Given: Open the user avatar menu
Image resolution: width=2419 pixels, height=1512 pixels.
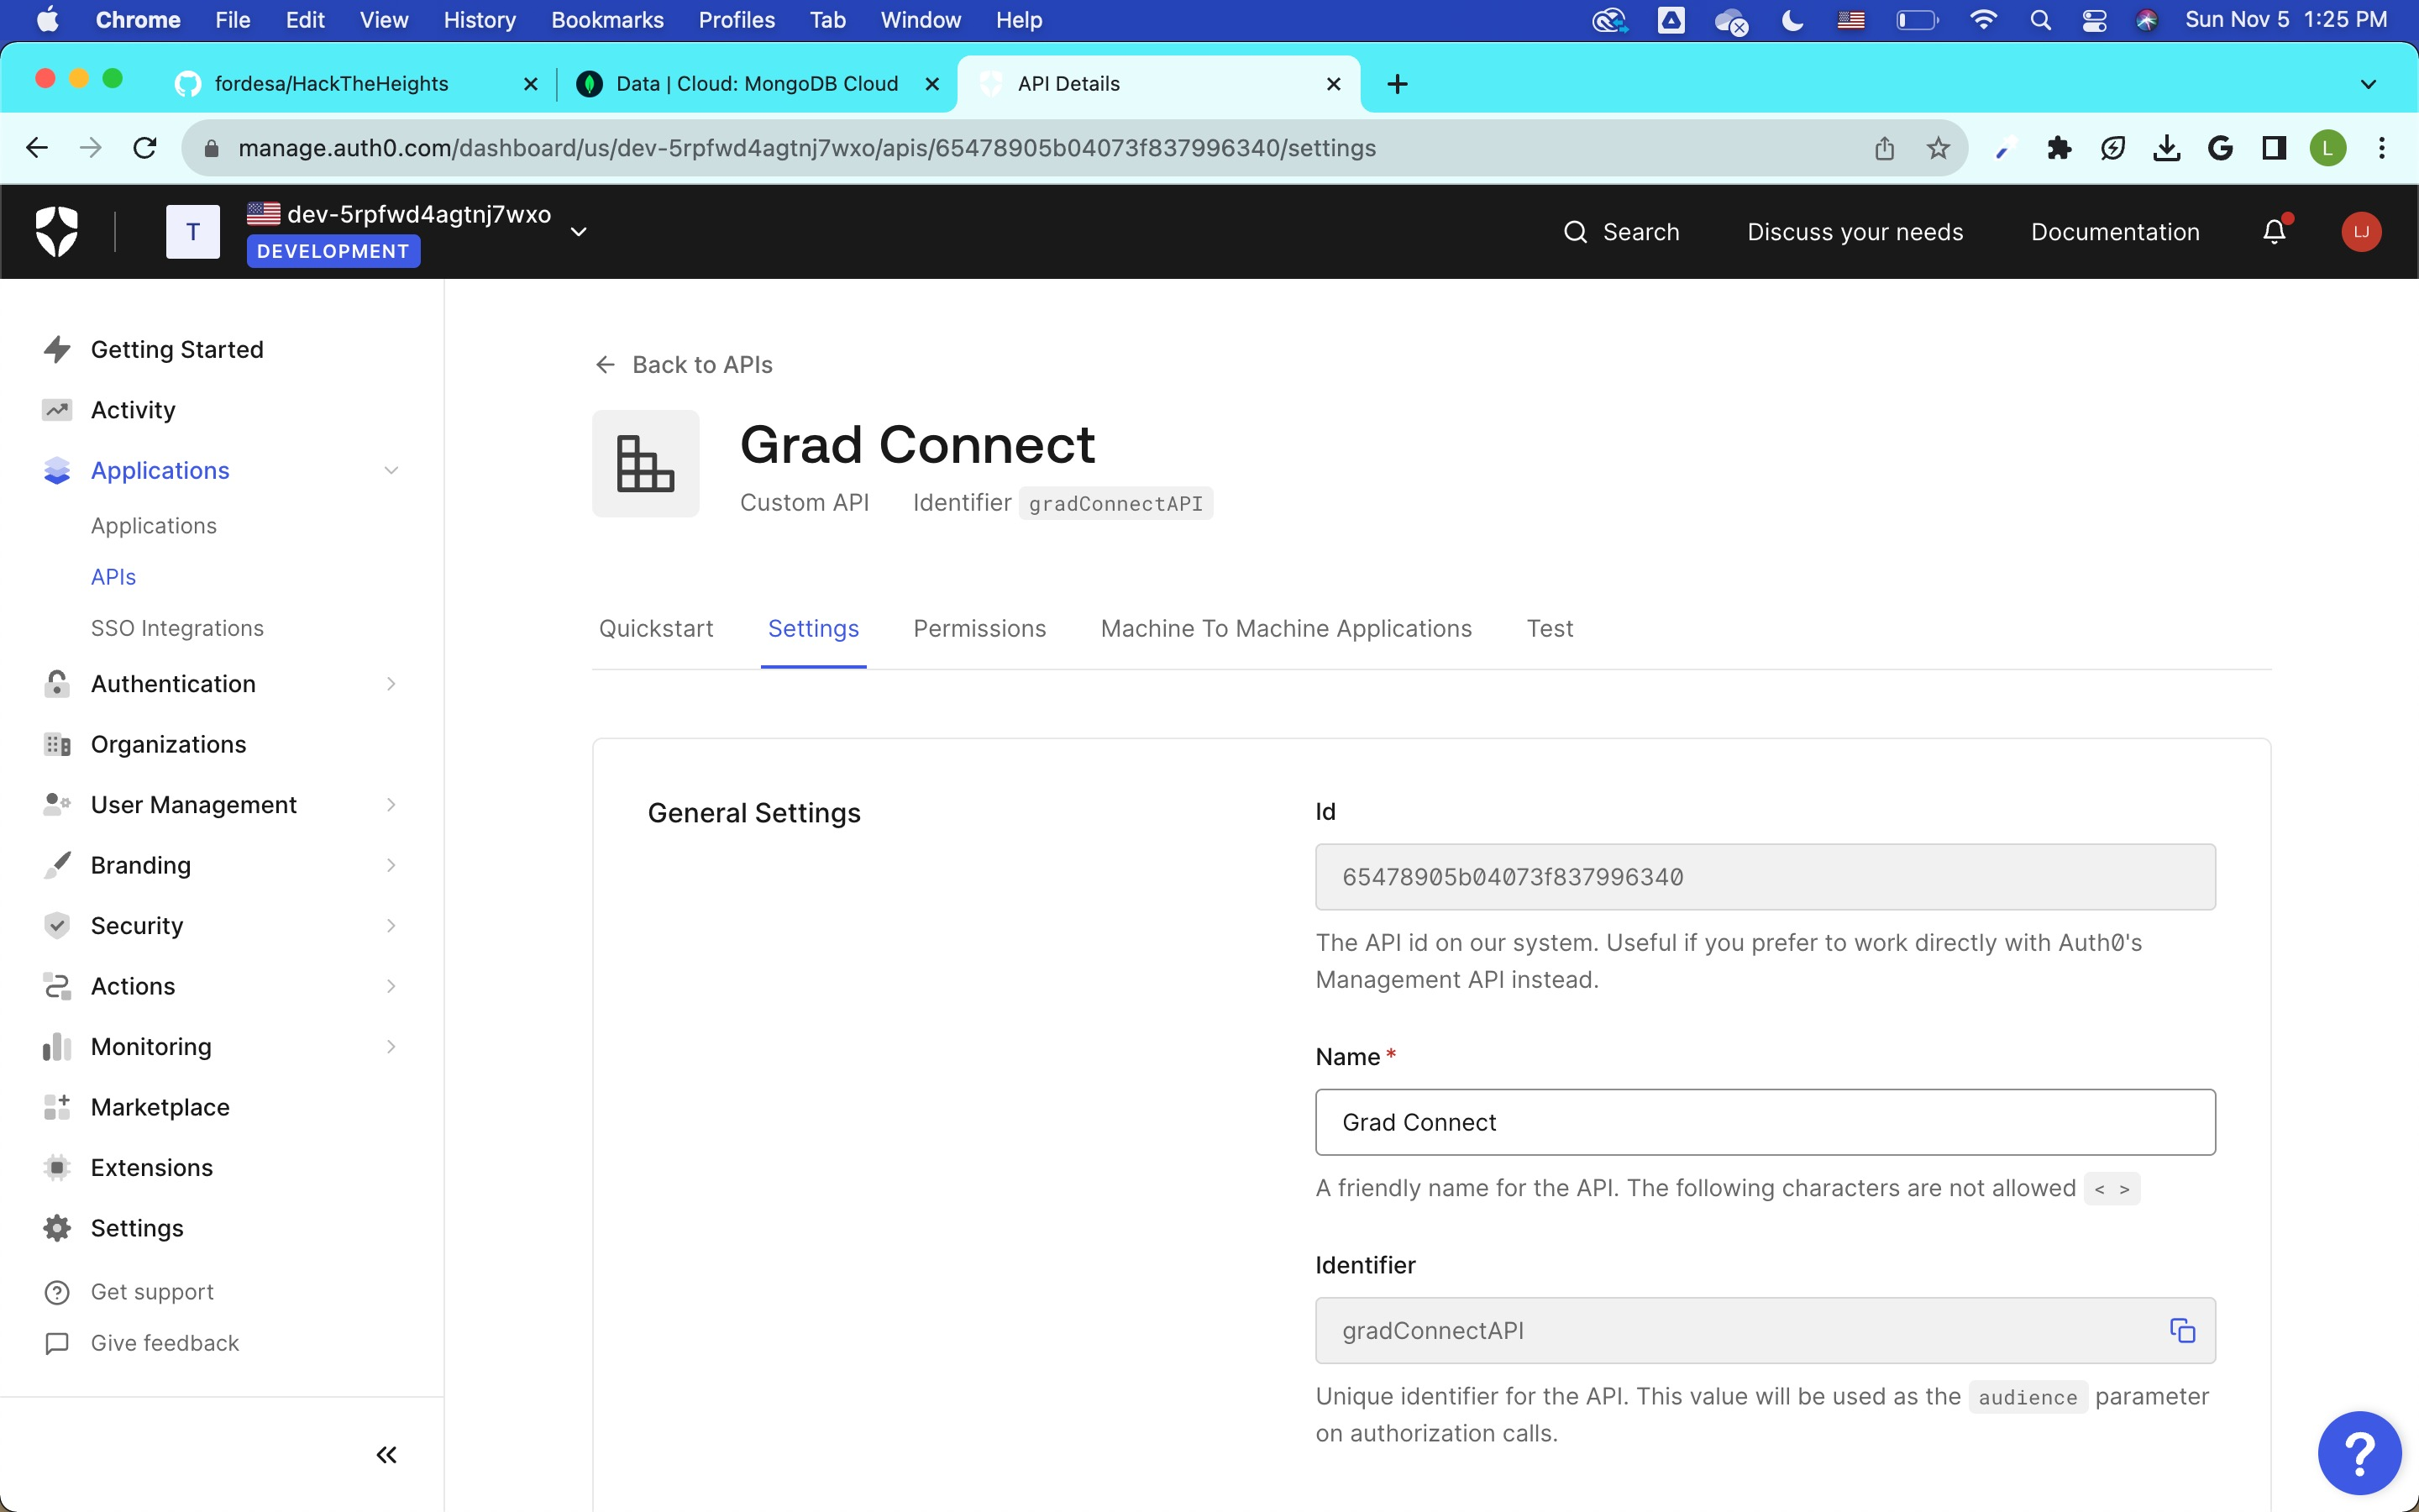Looking at the screenshot, I should (2359, 231).
